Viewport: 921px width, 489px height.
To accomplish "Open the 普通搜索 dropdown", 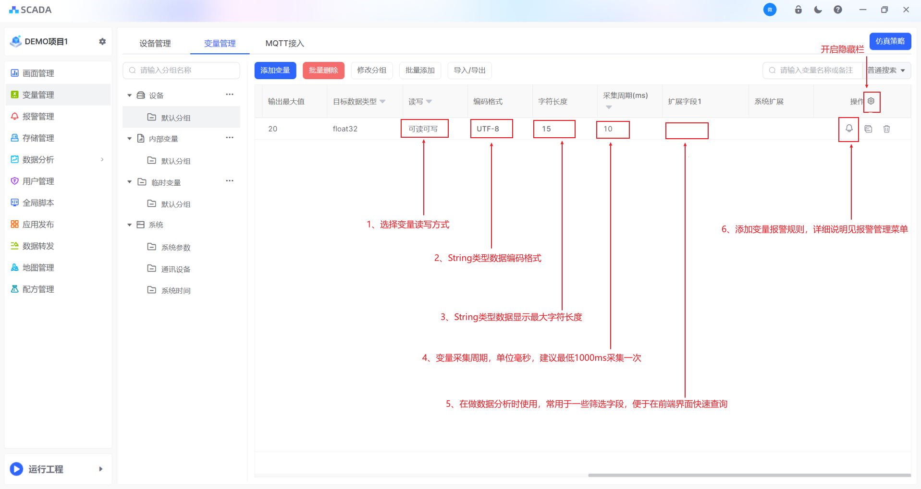I will tap(886, 71).
